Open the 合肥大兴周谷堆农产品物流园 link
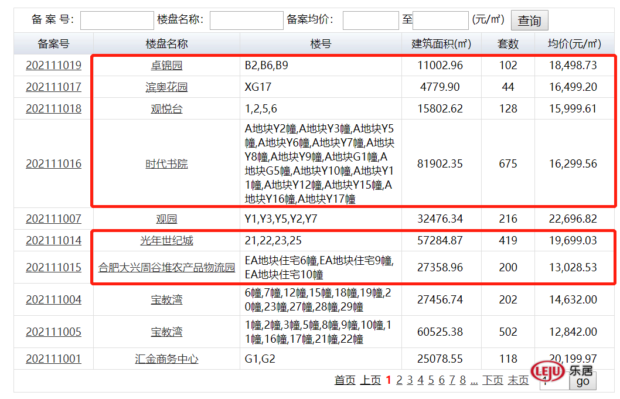 click(166, 267)
